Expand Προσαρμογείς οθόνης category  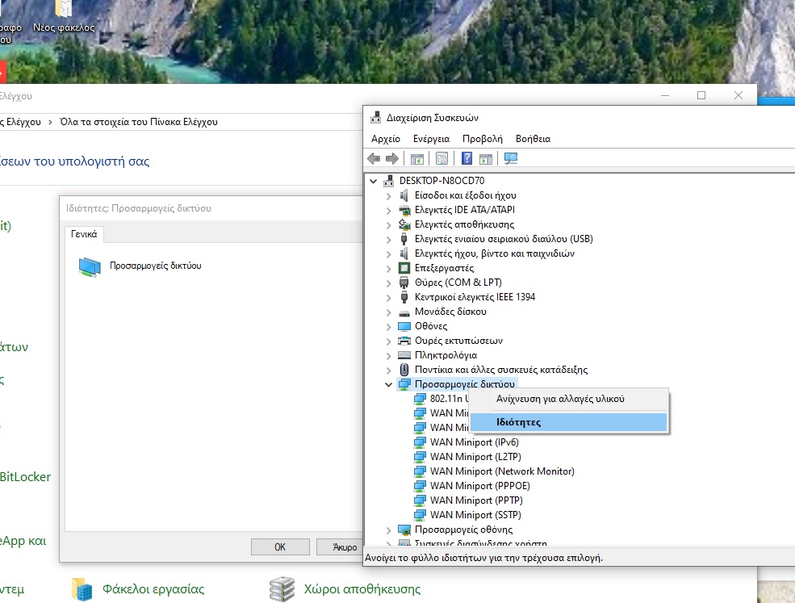point(389,530)
